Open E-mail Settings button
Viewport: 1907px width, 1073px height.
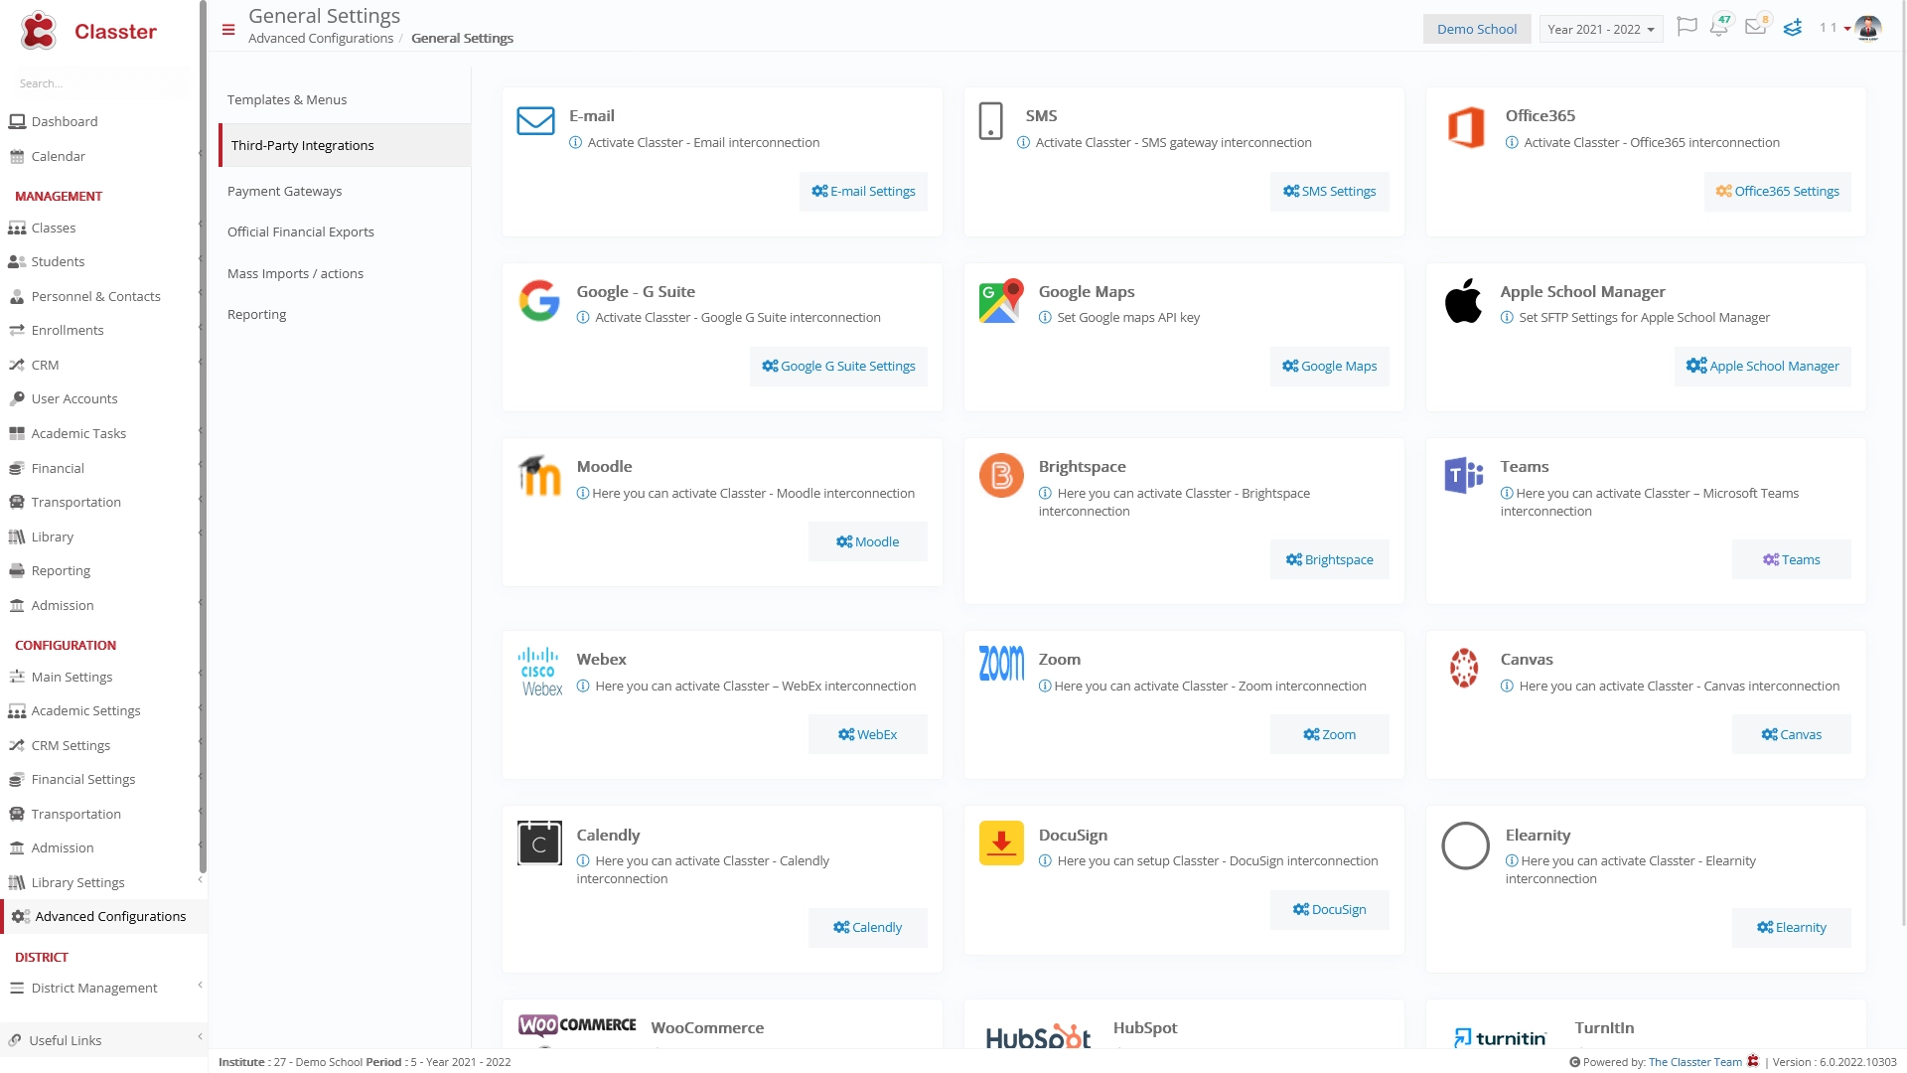click(x=863, y=192)
